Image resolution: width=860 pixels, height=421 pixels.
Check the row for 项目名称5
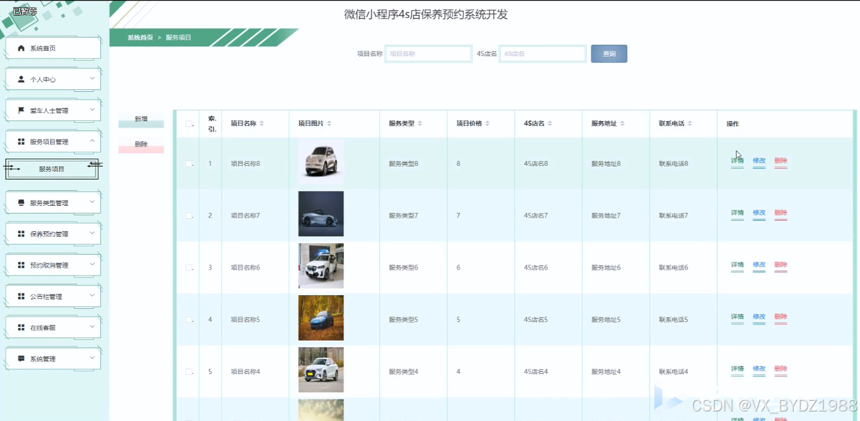[189, 320]
